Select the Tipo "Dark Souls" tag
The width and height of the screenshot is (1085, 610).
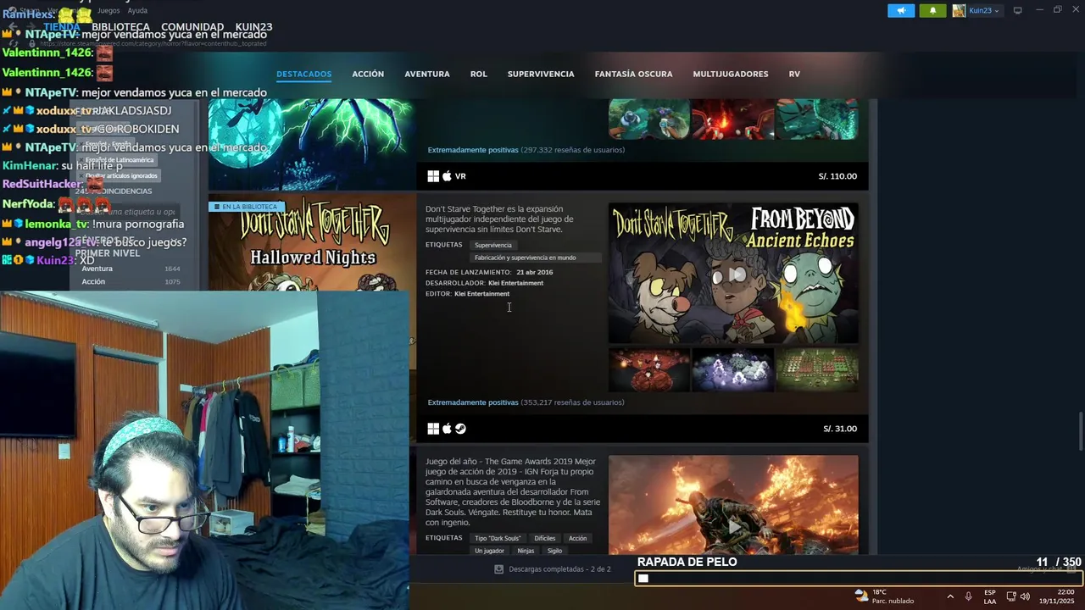click(498, 538)
